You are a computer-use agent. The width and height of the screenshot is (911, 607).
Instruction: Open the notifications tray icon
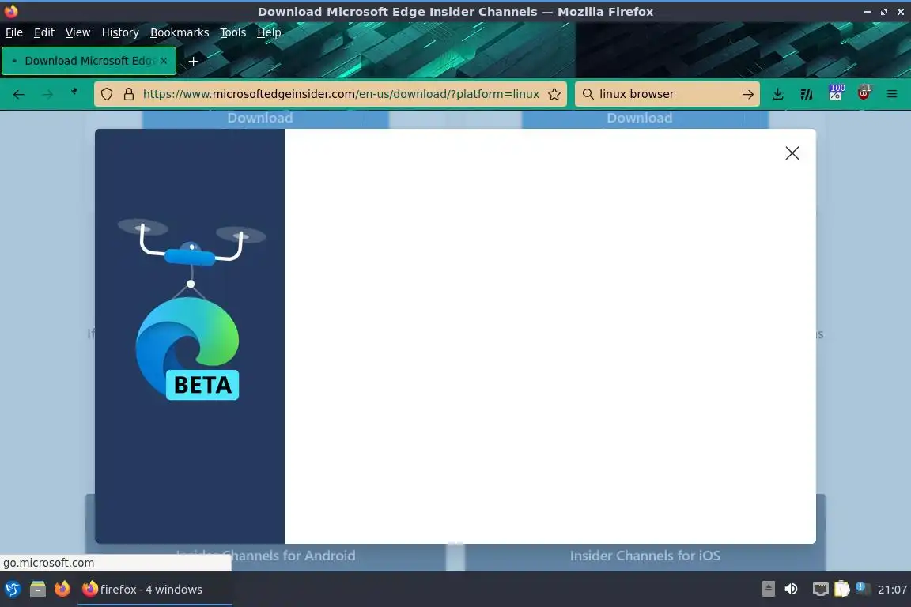pyautogui.click(x=864, y=589)
